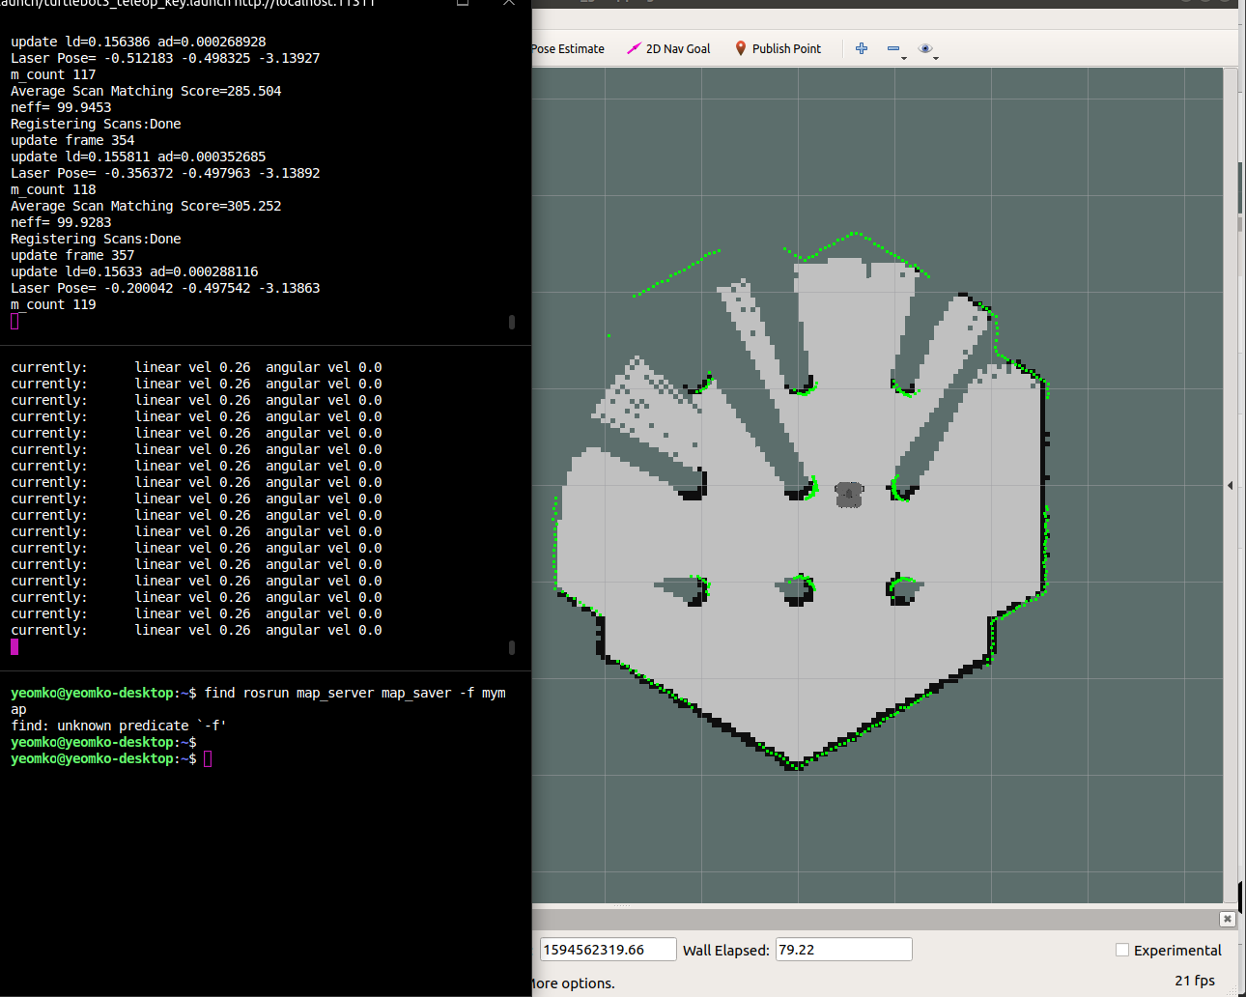Click 'Laser Pose= -0.200042 -0.497542 -3.13863' line
Image resolution: width=1246 pixels, height=997 pixels.
pyautogui.click(x=165, y=288)
